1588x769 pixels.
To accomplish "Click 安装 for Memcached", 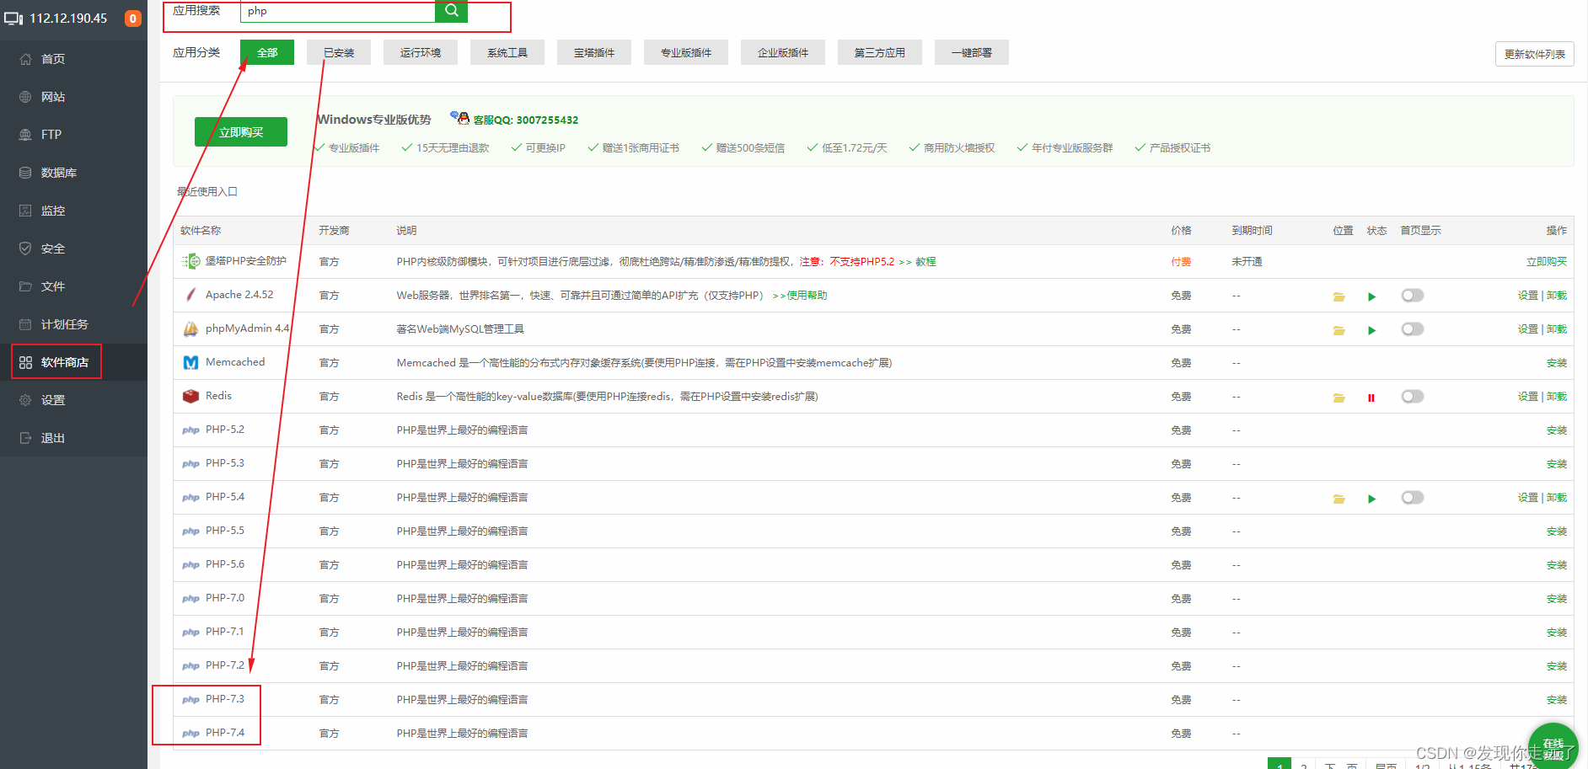I will click(x=1557, y=363).
